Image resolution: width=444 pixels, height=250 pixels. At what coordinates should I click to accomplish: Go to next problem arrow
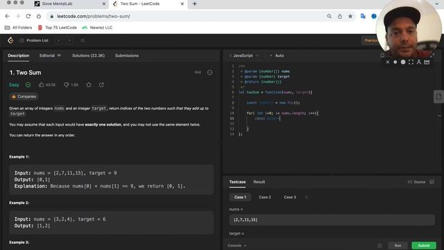[69, 40]
